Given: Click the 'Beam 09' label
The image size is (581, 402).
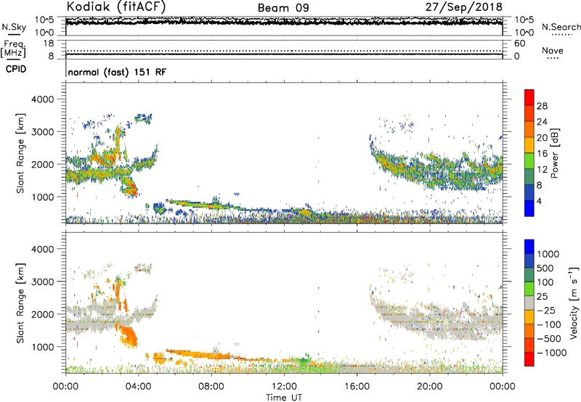Looking at the screenshot, I should 283,8.
